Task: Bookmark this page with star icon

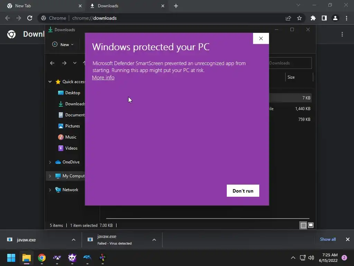Action: tap(299, 18)
